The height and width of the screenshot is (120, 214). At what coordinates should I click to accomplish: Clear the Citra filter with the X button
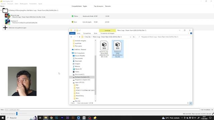pos(212,110)
